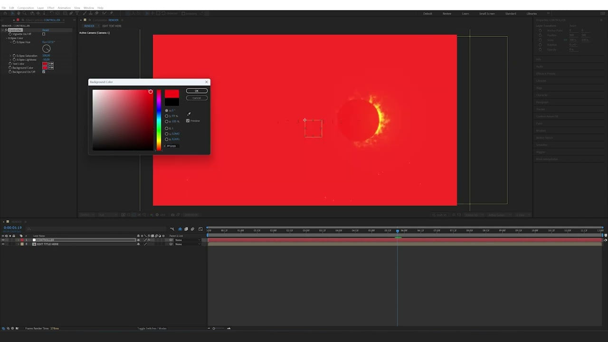Viewport: 608px width, 342px height.
Task: Expand the Eclipse Saturation property
Action: [x=10, y=56]
